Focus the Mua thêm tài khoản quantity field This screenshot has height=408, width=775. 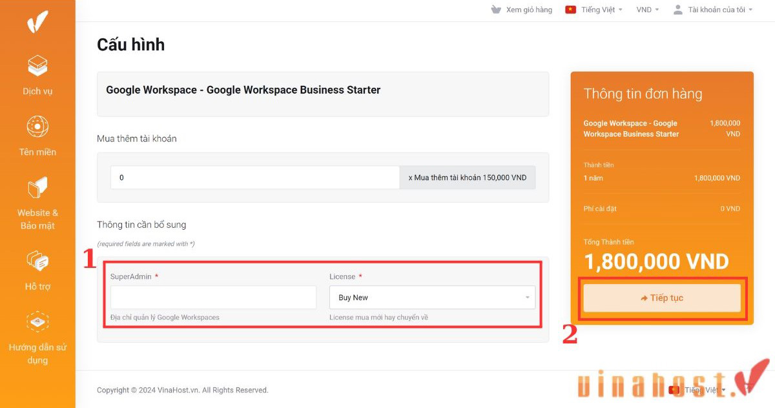click(255, 178)
